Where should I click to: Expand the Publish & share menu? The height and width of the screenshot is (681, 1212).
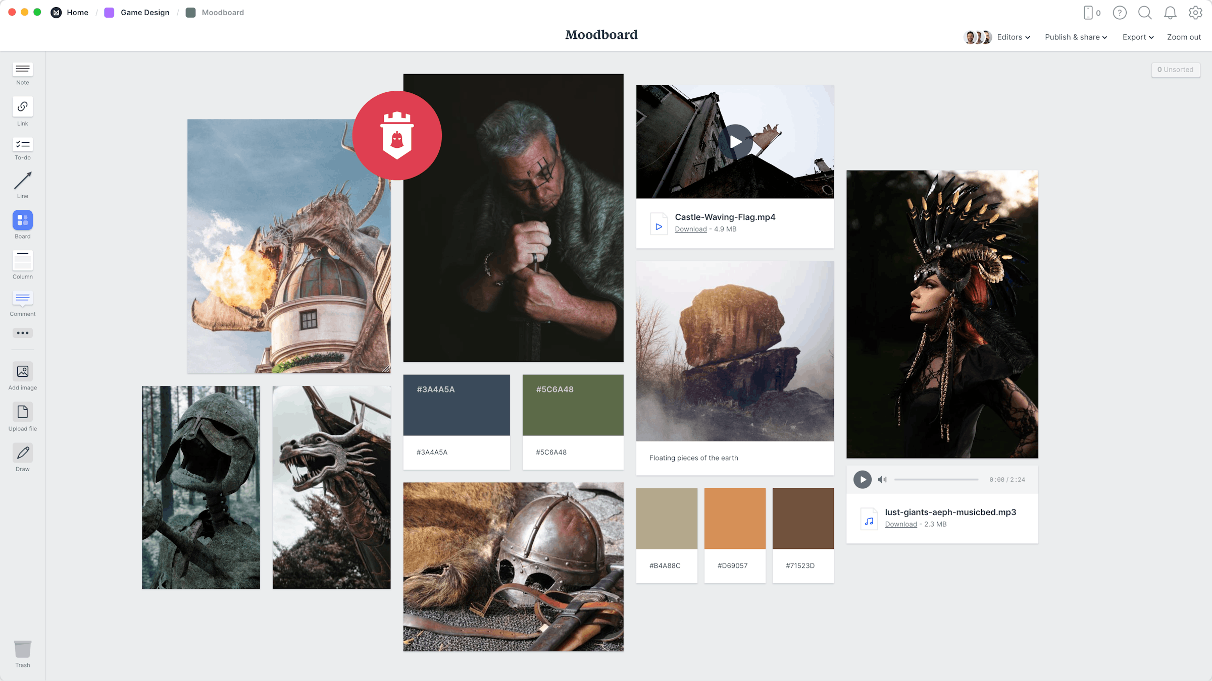coord(1075,37)
